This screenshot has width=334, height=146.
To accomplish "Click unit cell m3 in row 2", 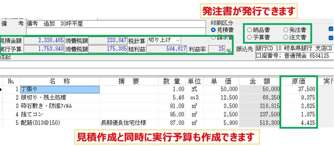I will (194, 98).
